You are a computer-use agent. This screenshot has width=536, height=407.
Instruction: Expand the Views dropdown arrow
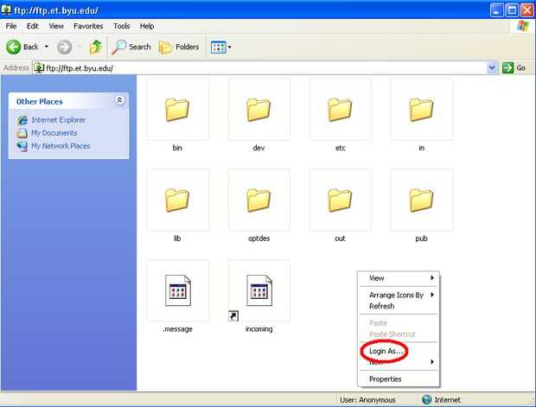point(229,48)
